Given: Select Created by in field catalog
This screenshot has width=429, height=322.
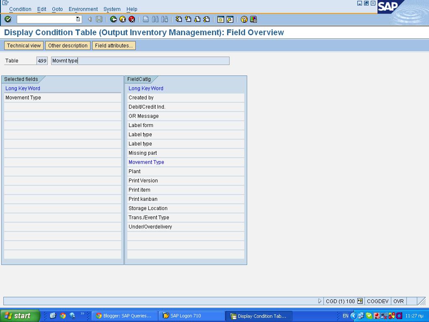Looking at the screenshot, I should point(186,98).
